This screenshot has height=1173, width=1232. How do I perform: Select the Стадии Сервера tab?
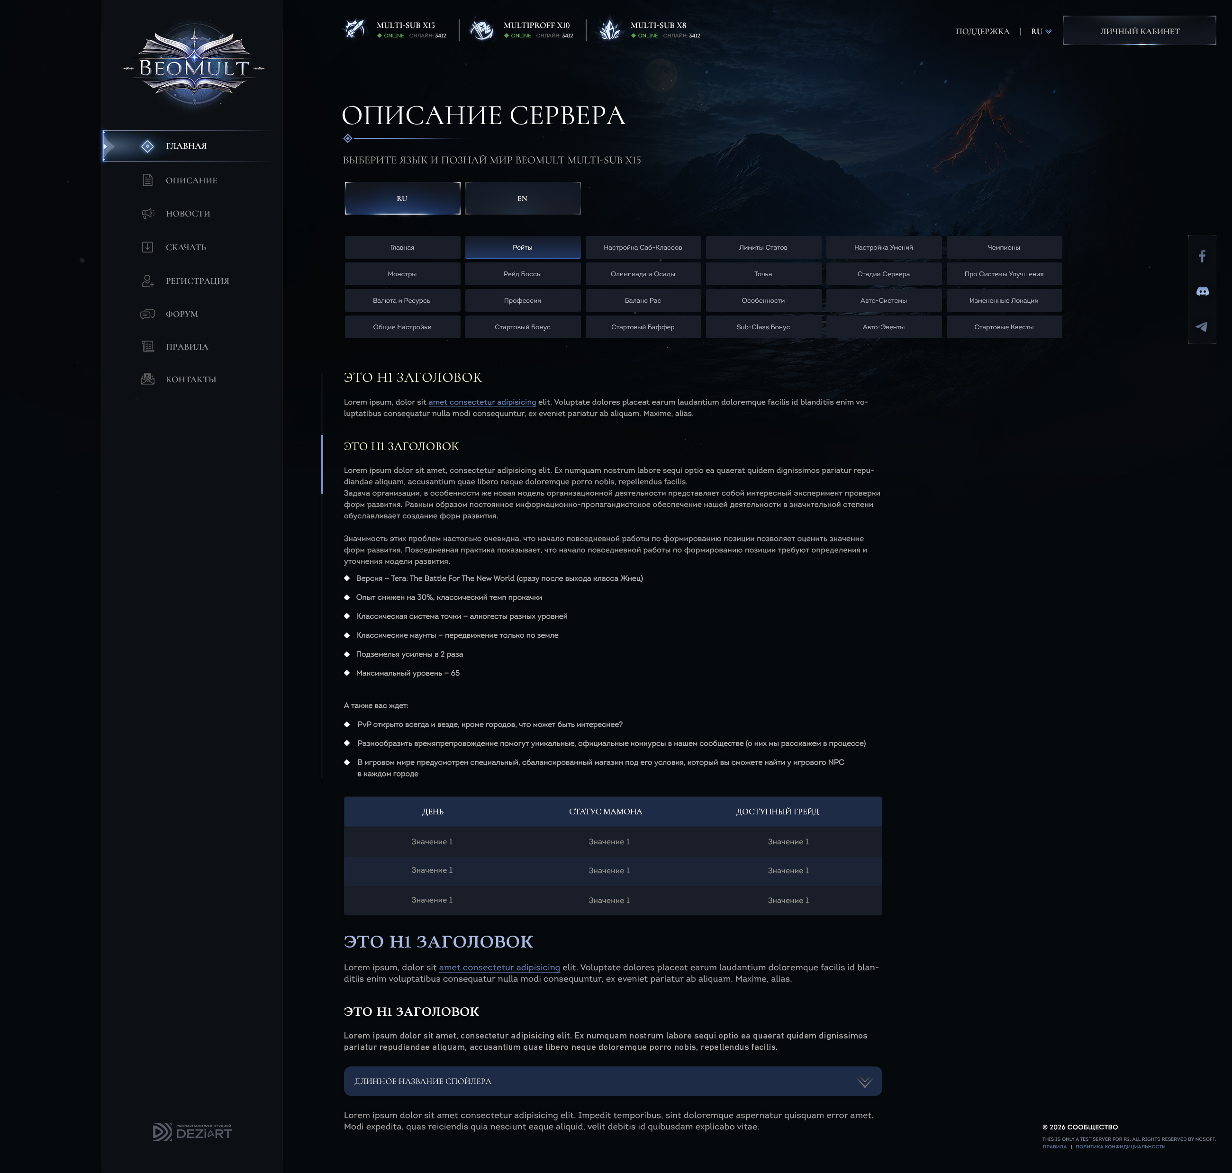pyautogui.click(x=884, y=274)
